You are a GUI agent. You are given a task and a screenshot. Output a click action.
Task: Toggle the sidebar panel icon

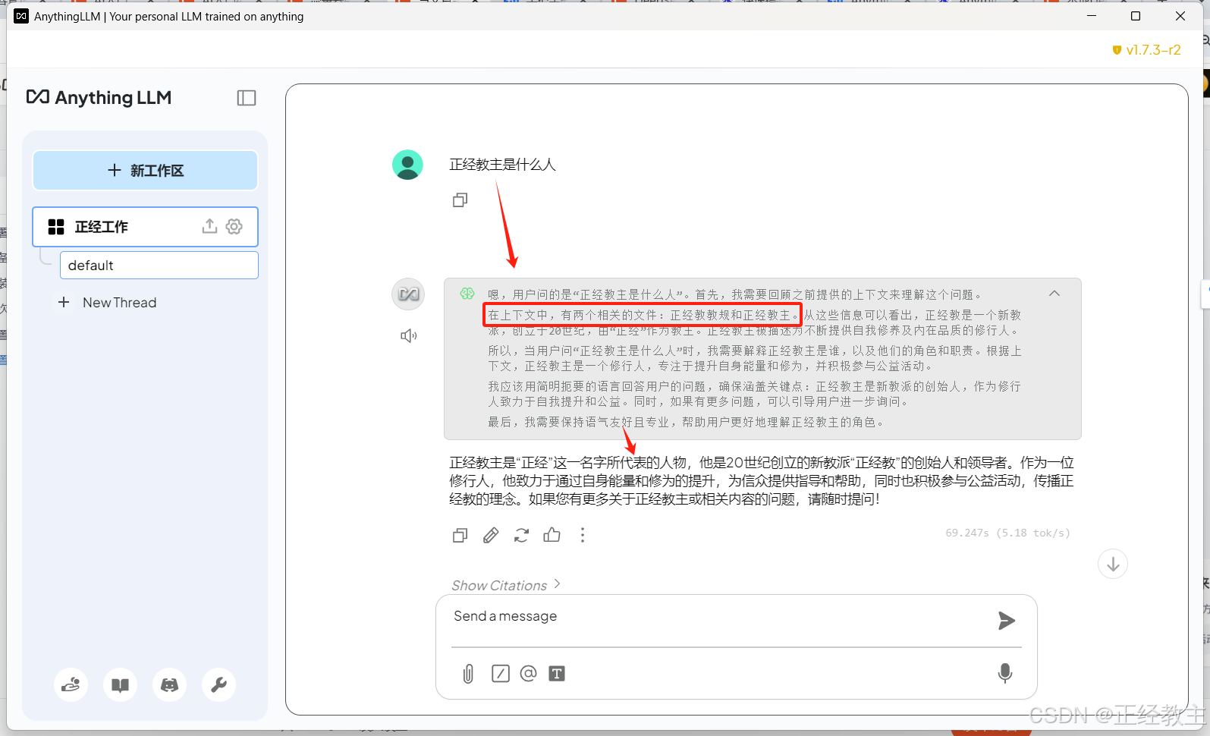coord(247,98)
